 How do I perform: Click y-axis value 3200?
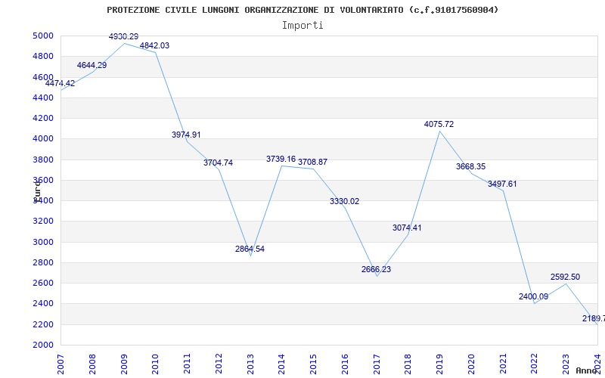point(42,222)
